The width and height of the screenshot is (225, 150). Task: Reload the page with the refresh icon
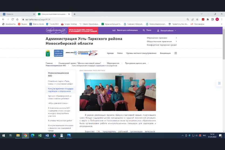pos(13,19)
